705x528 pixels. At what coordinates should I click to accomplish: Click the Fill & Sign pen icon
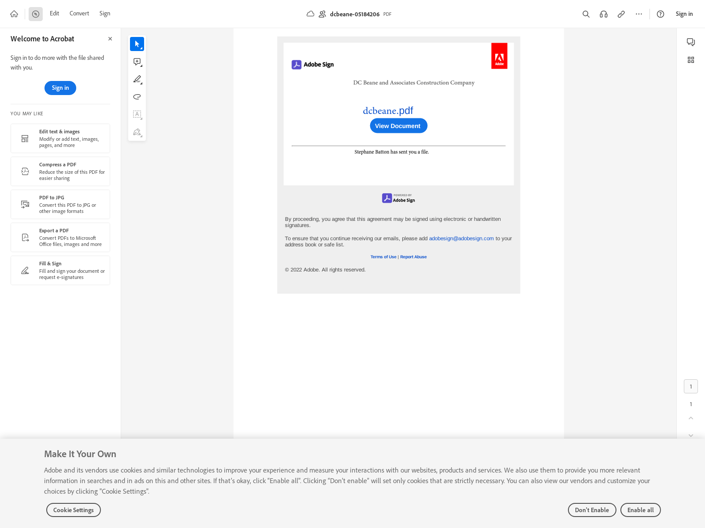coord(25,271)
